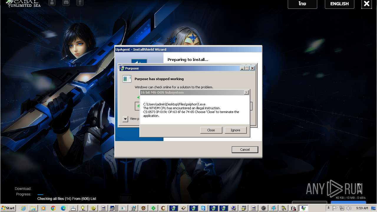This screenshot has height=212, width=377.
Task: Expand View problem details arrow in Purpose dialog
Action: tap(125, 119)
